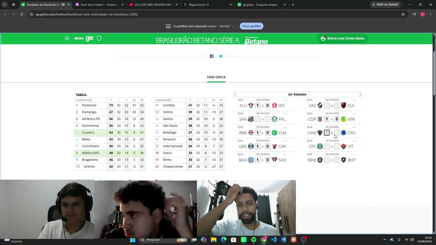Click the Grêmio crest in GRE x CAP
Screen dimensions: 436x245
click(x=251, y=146)
